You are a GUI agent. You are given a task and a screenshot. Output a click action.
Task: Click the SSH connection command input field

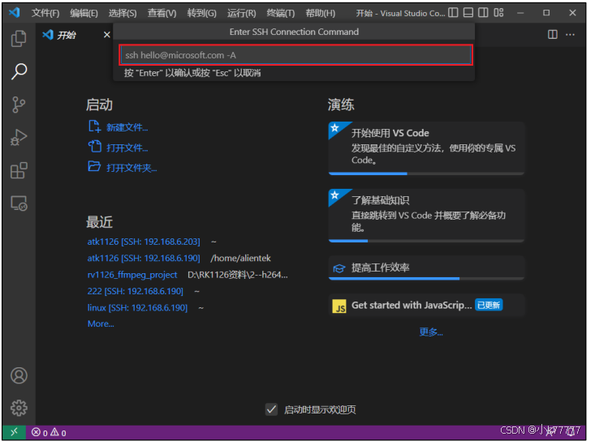coord(296,55)
